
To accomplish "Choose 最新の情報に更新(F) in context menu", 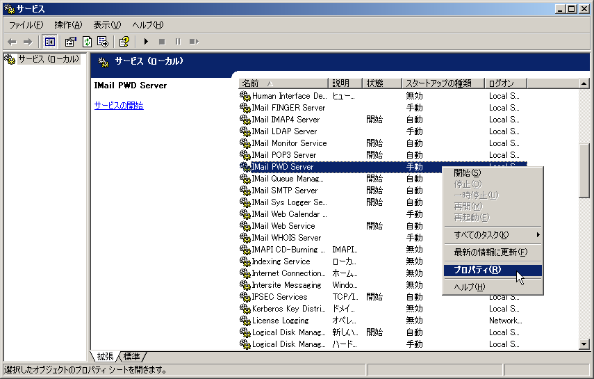I will [x=493, y=252].
